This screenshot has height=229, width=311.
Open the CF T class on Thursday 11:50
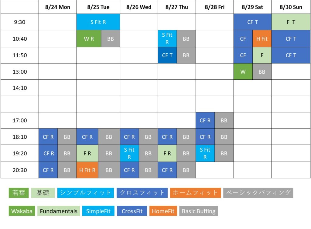click(x=167, y=55)
